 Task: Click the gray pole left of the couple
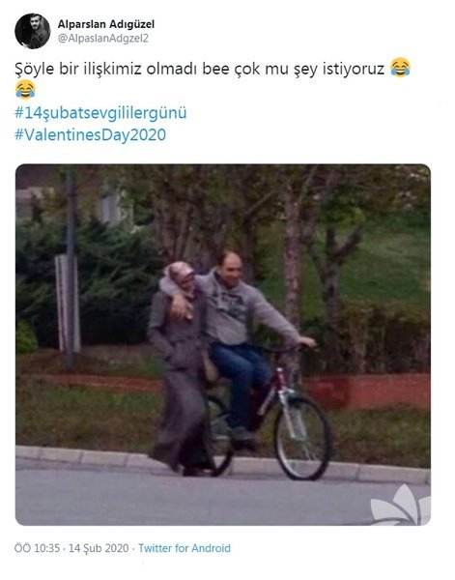click(71, 267)
